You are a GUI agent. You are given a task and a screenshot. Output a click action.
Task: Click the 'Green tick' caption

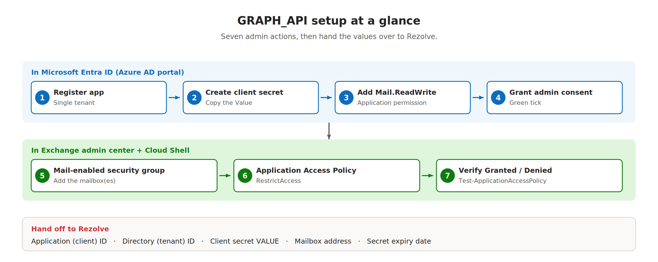[x=525, y=103]
